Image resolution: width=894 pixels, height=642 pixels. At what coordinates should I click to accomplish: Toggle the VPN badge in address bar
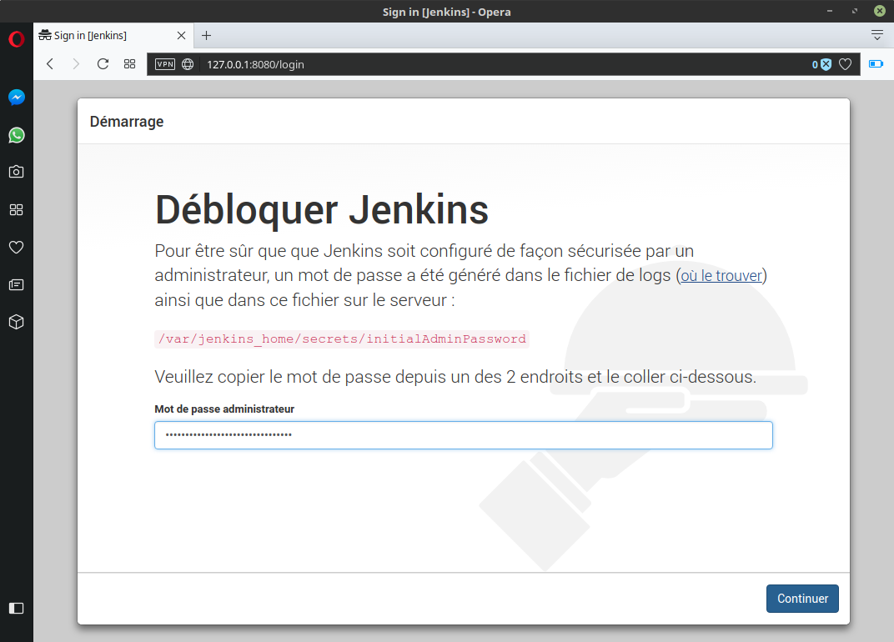(165, 64)
